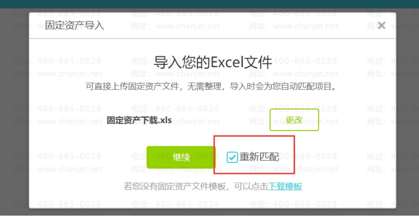419x216 pixels.
Task: Click the 可以点击 text before the template link
Action: point(251,186)
